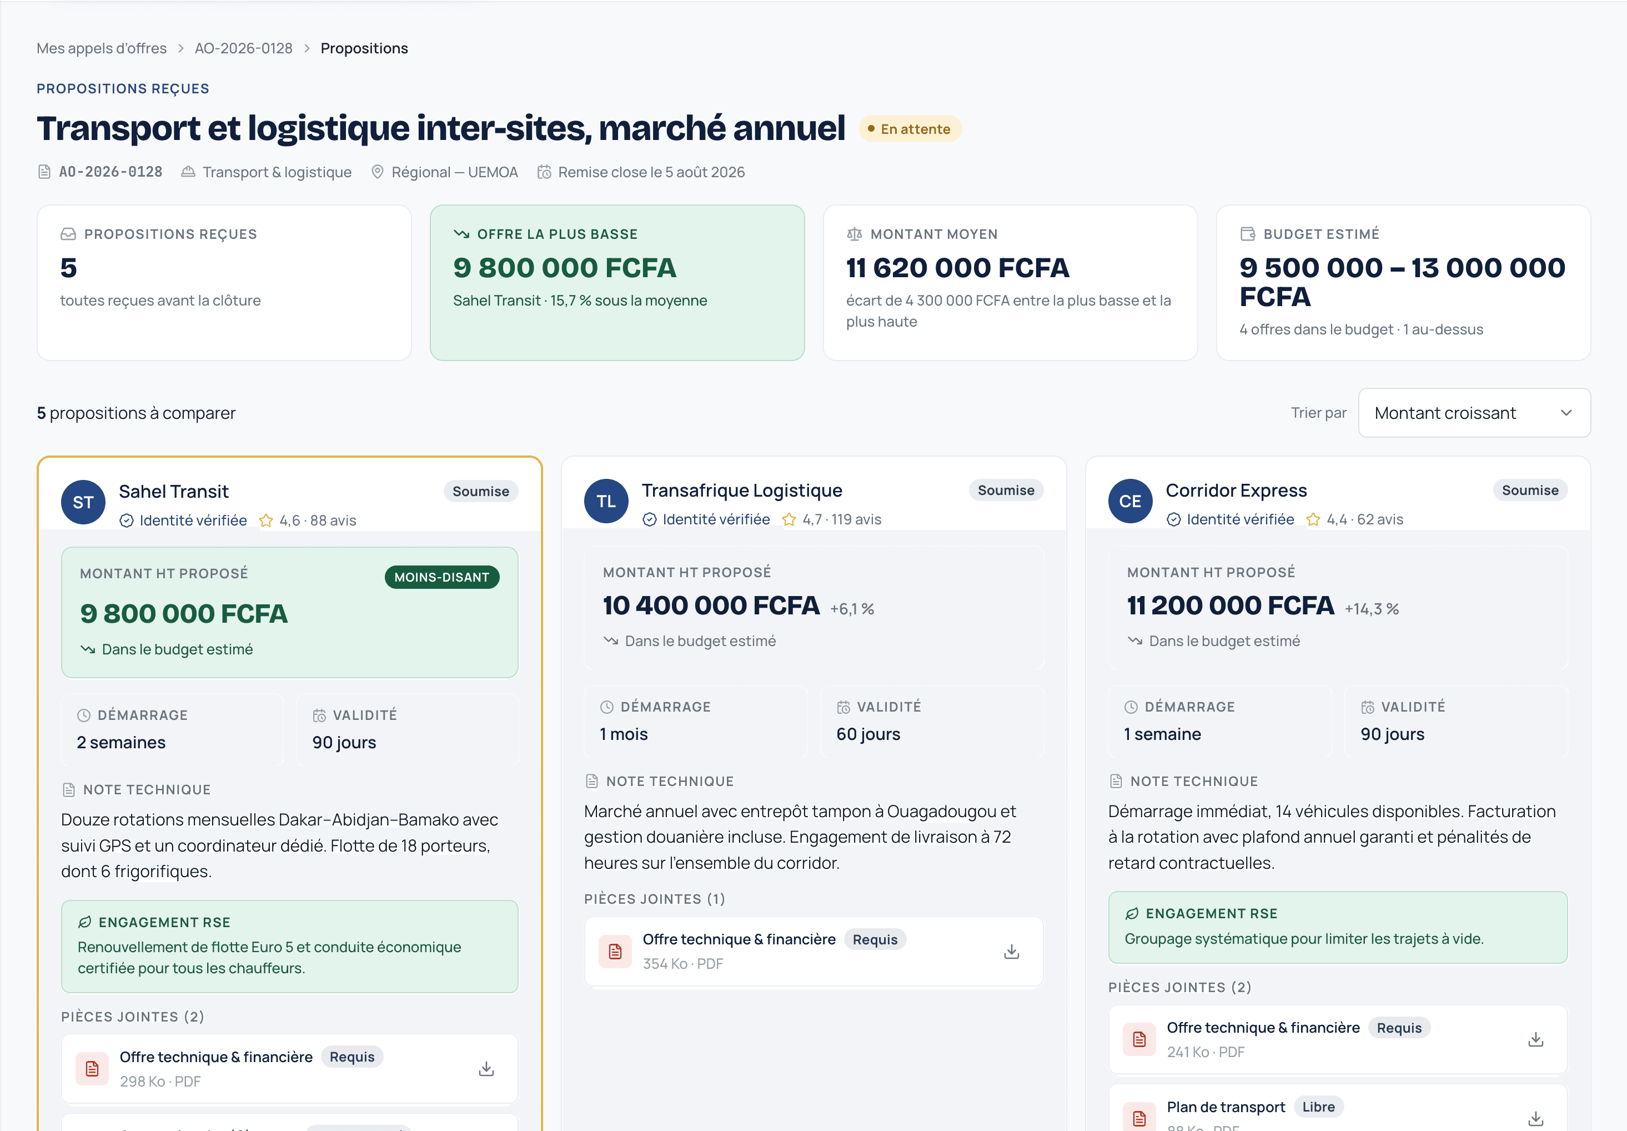Open the Montant croissant sort dropdown
Image resolution: width=1627 pixels, height=1131 pixels.
[x=1474, y=412]
